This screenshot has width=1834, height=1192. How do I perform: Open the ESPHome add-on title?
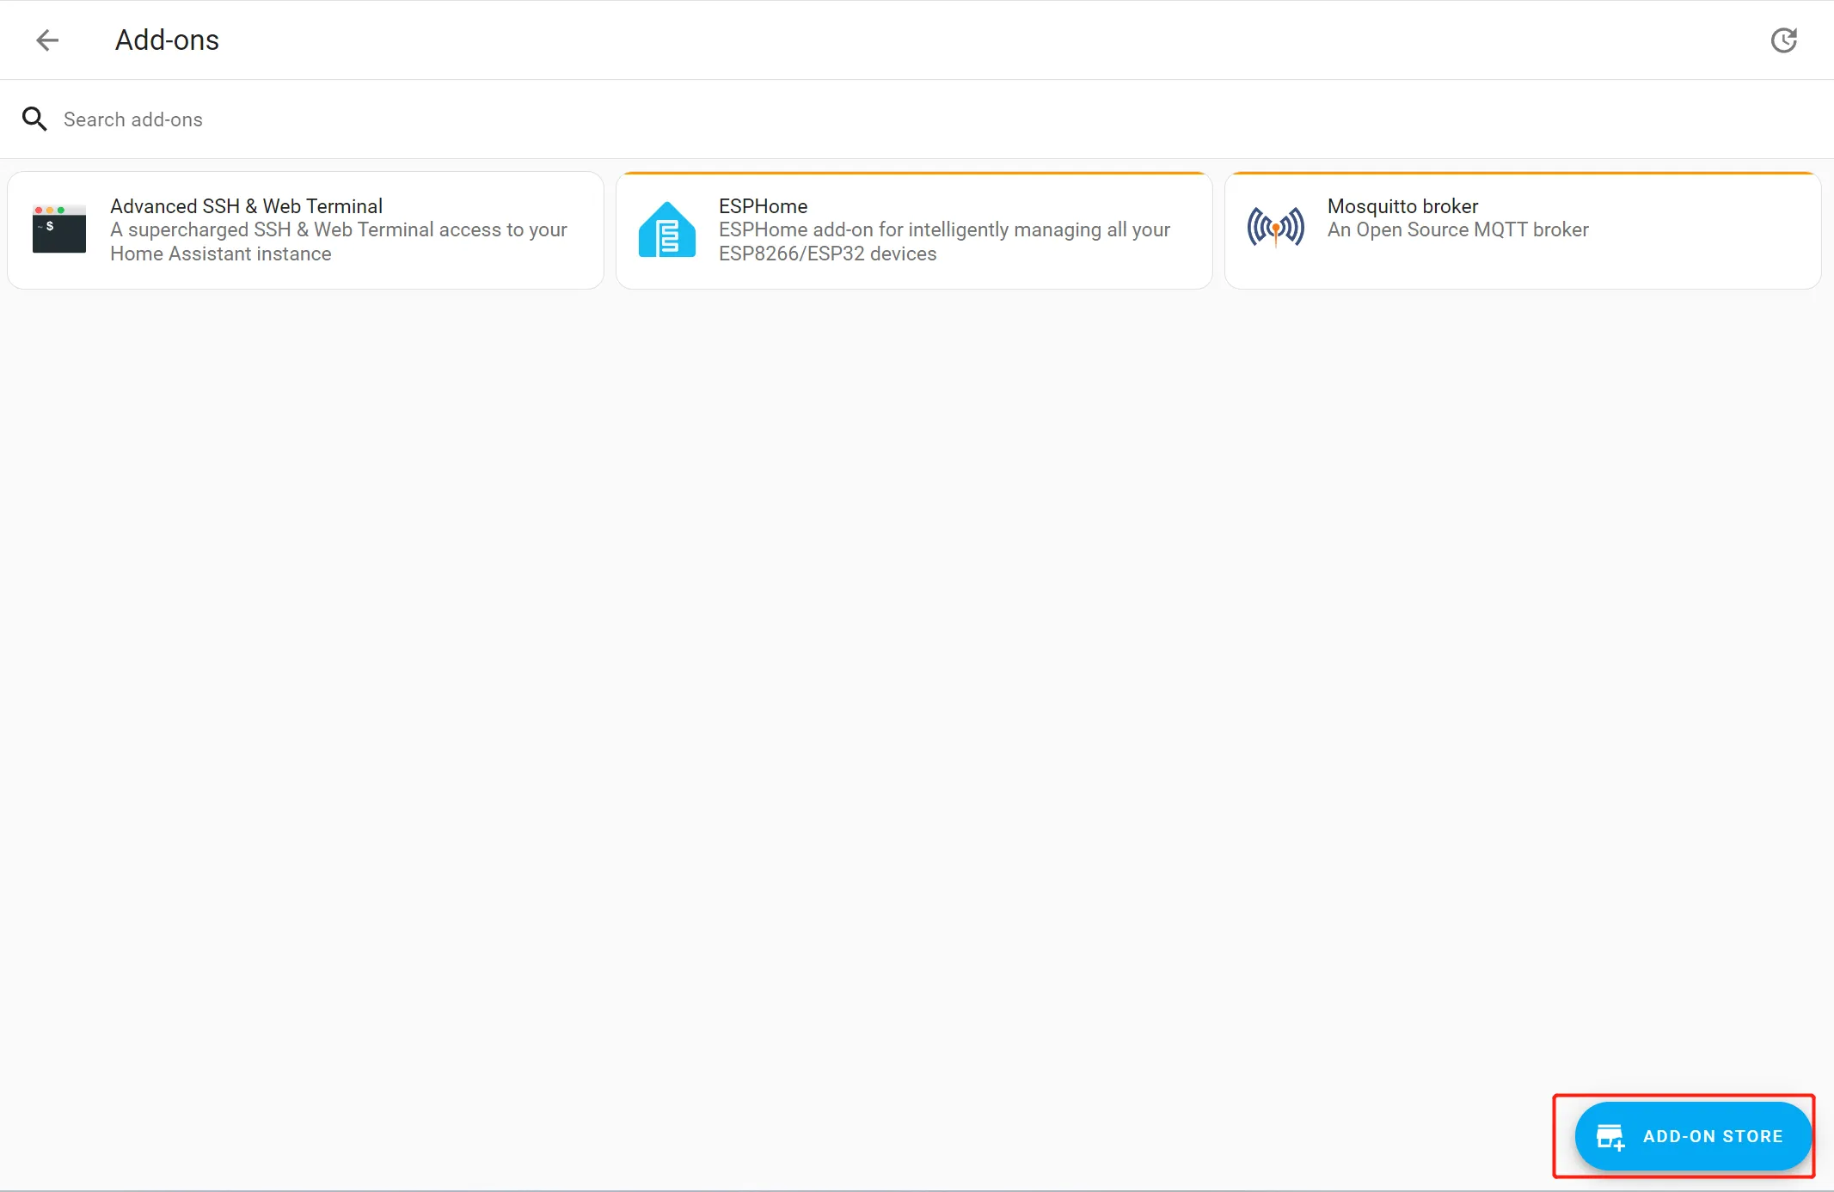[763, 206]
